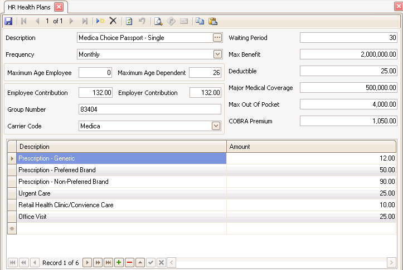Go to next record in grid navigator
The width and height of the screenshot is (403, 270).
tap(87, 262)
